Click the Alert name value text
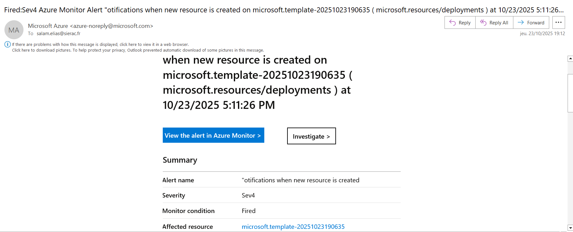The width and height of the screenshot is (573, 232). click(300, 180)
